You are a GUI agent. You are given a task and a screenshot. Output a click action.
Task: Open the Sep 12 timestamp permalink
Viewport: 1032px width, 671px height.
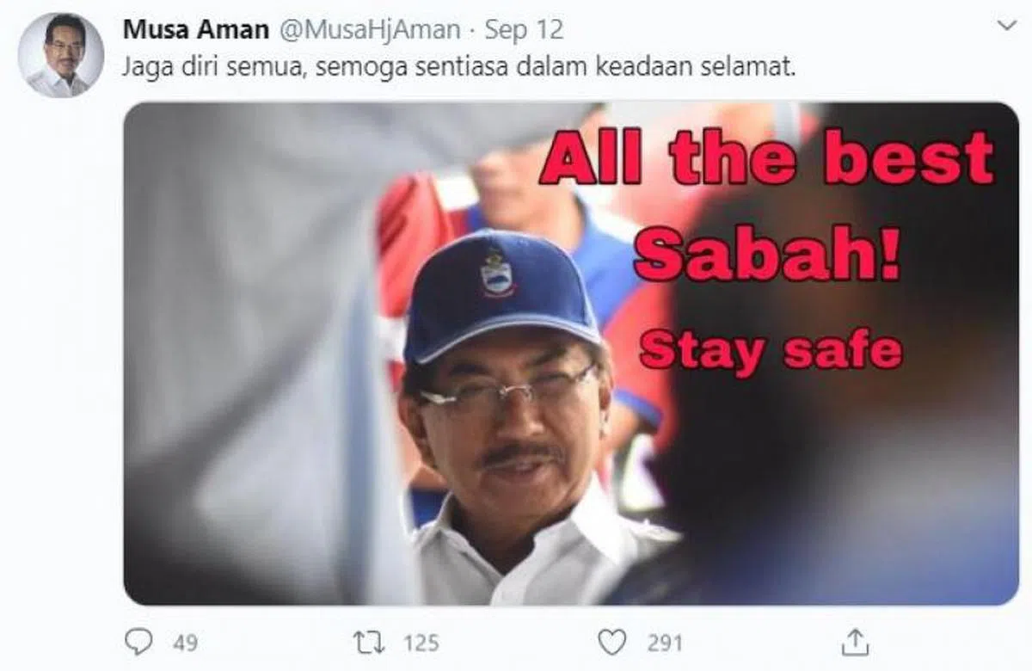[524, 29]
